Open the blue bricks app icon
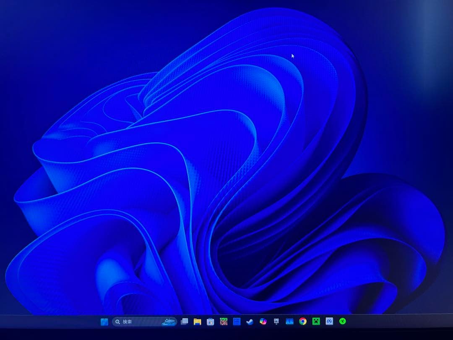The height and width of the screenshot is (340, 453). [236, 321]
